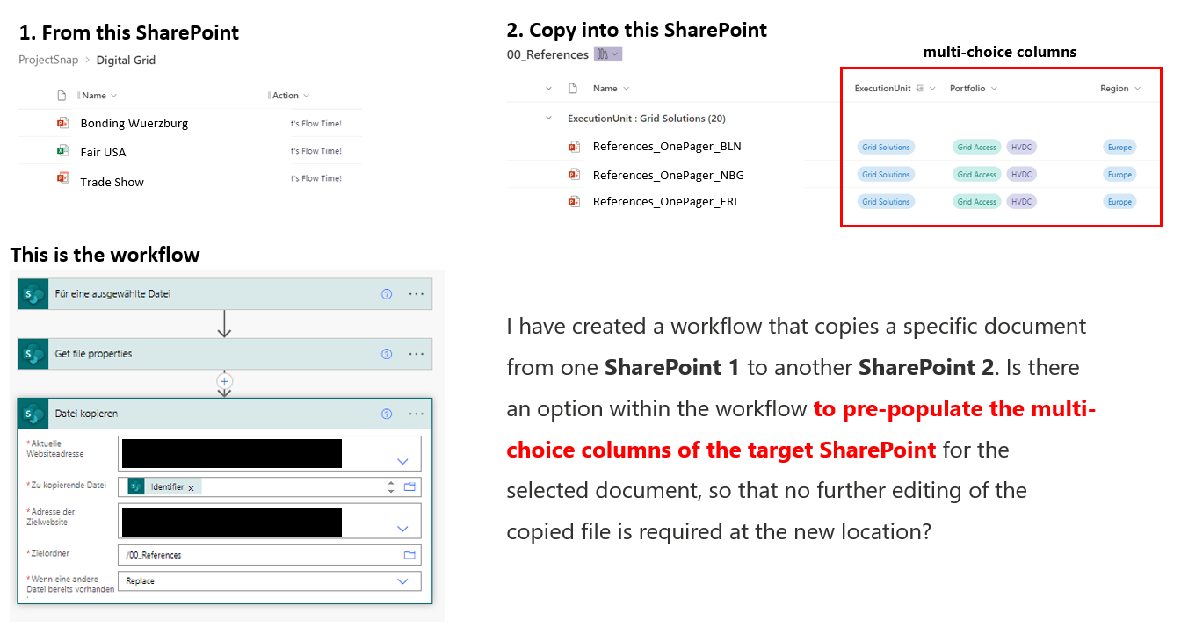
Task: Expand the 'Get file properties' action card
Action: [x=225, y=354]
